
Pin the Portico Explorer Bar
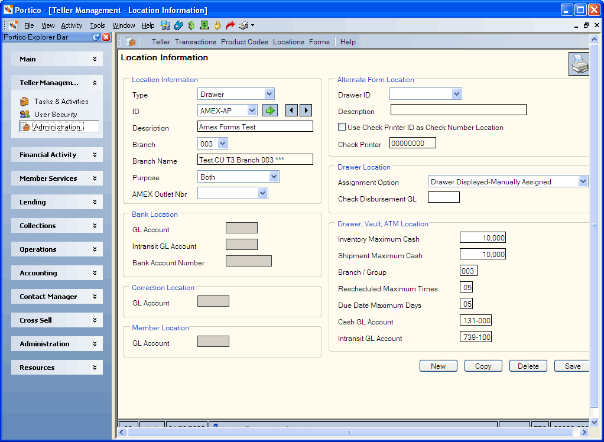[x=96, y=37]
